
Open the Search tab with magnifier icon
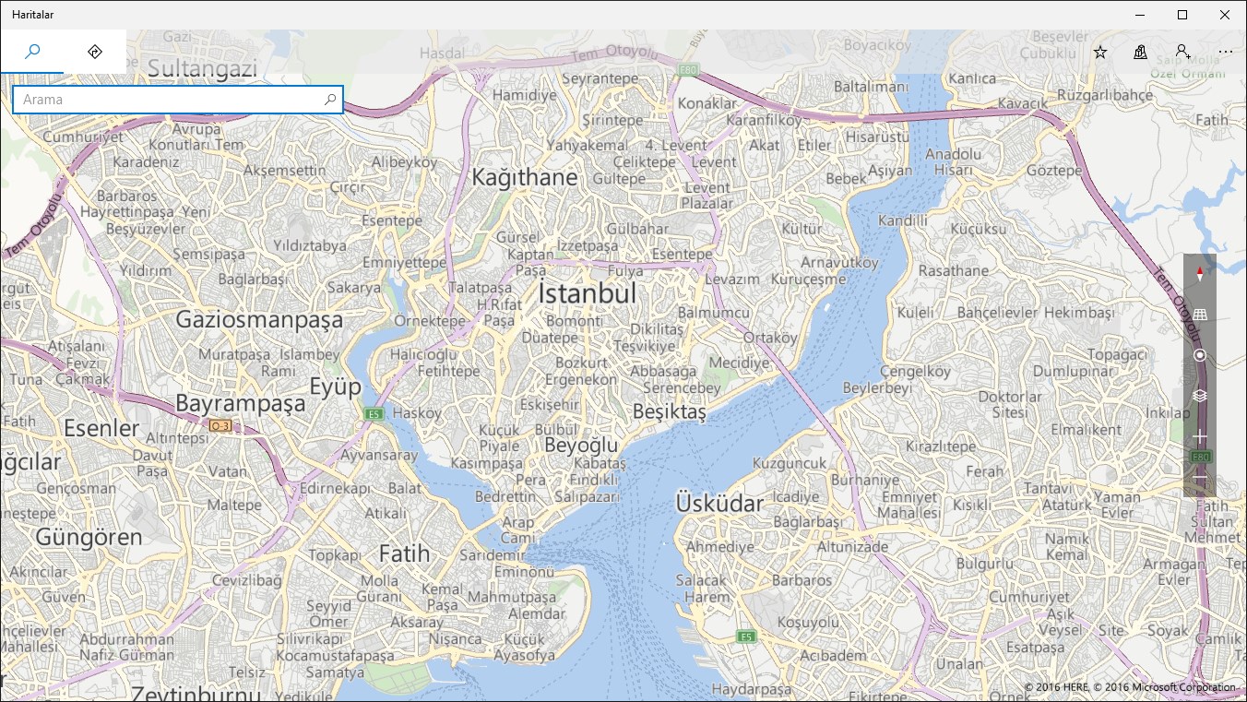[x=32, y=52]
